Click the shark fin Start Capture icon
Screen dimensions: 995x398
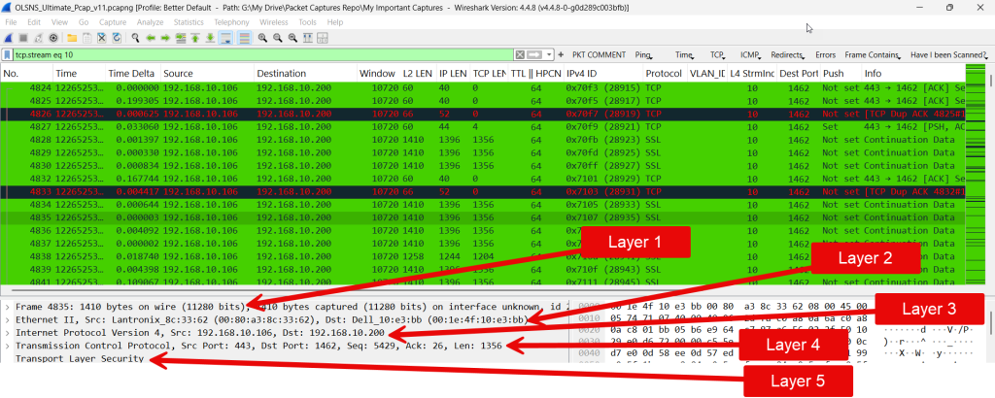click(9, 37)
